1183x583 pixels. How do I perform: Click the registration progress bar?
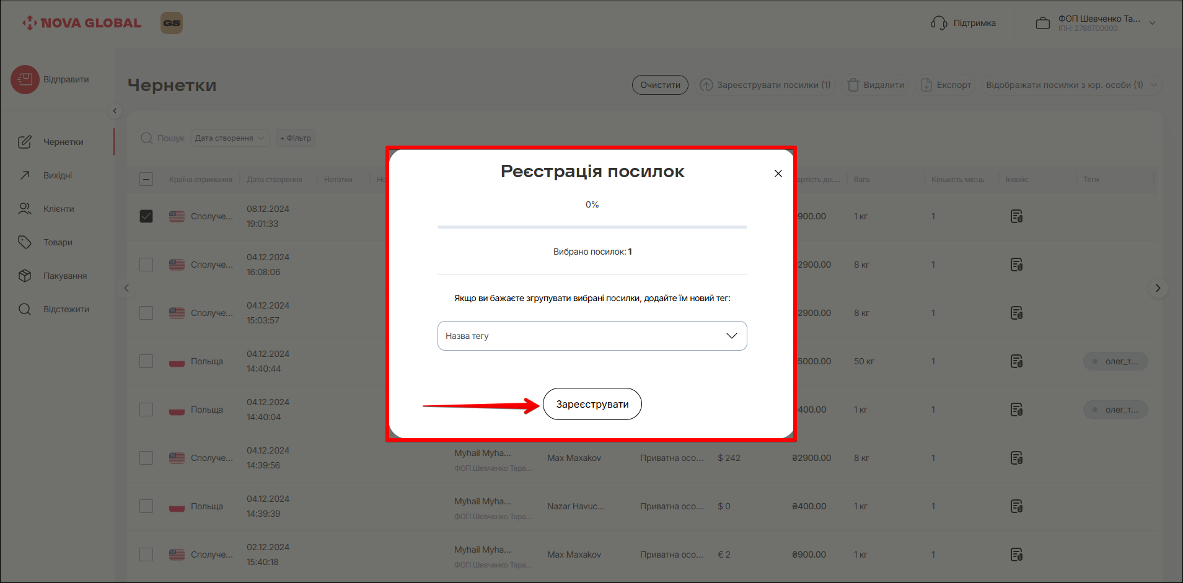click(x=592, y=227)
